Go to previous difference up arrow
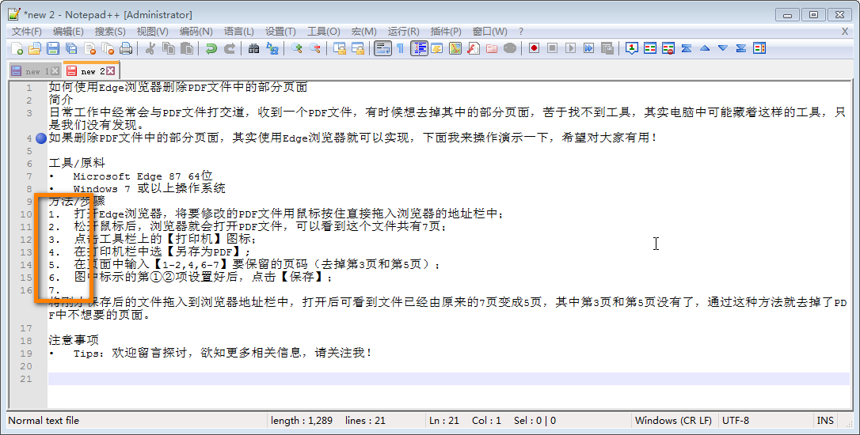This screenshot has width=860, height=435. click(x=705, y=48)
